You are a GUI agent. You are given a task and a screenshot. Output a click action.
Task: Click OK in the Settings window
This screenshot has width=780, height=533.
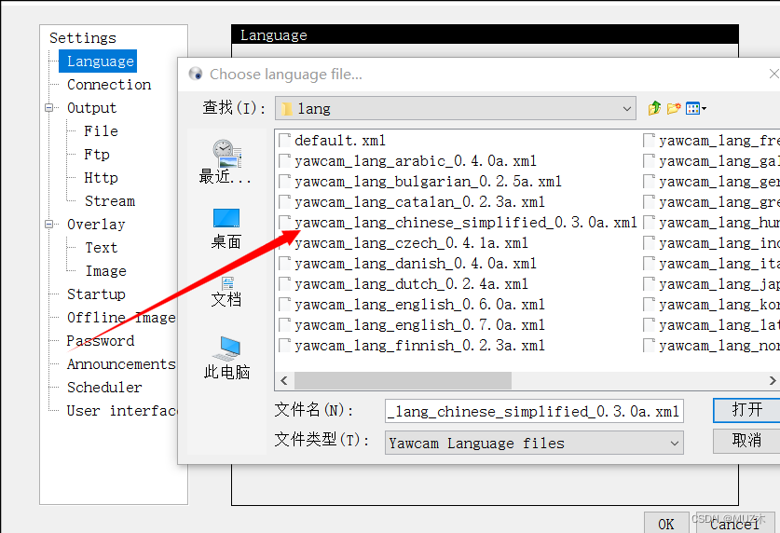point(666,523)
